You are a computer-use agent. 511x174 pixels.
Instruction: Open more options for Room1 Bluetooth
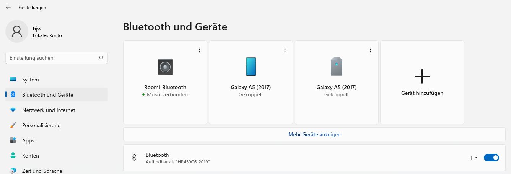tap(199, 50)
